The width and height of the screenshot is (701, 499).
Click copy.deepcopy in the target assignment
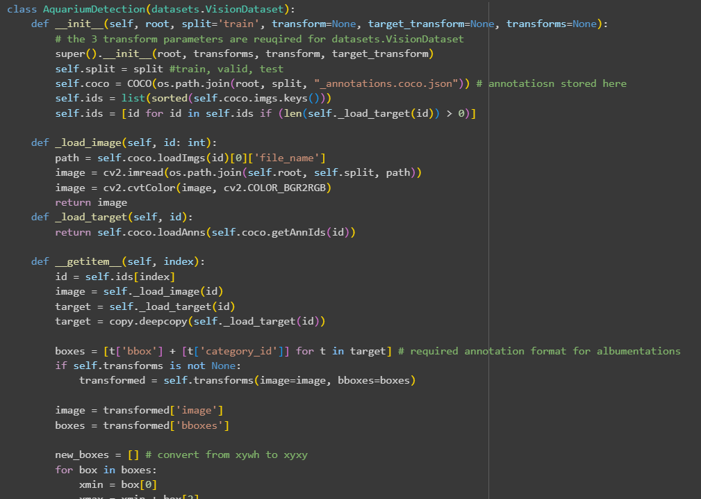(149, 321)
